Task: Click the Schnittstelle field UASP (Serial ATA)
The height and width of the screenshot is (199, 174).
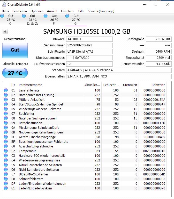Action: pyautogui.click(x=89, y=52)
